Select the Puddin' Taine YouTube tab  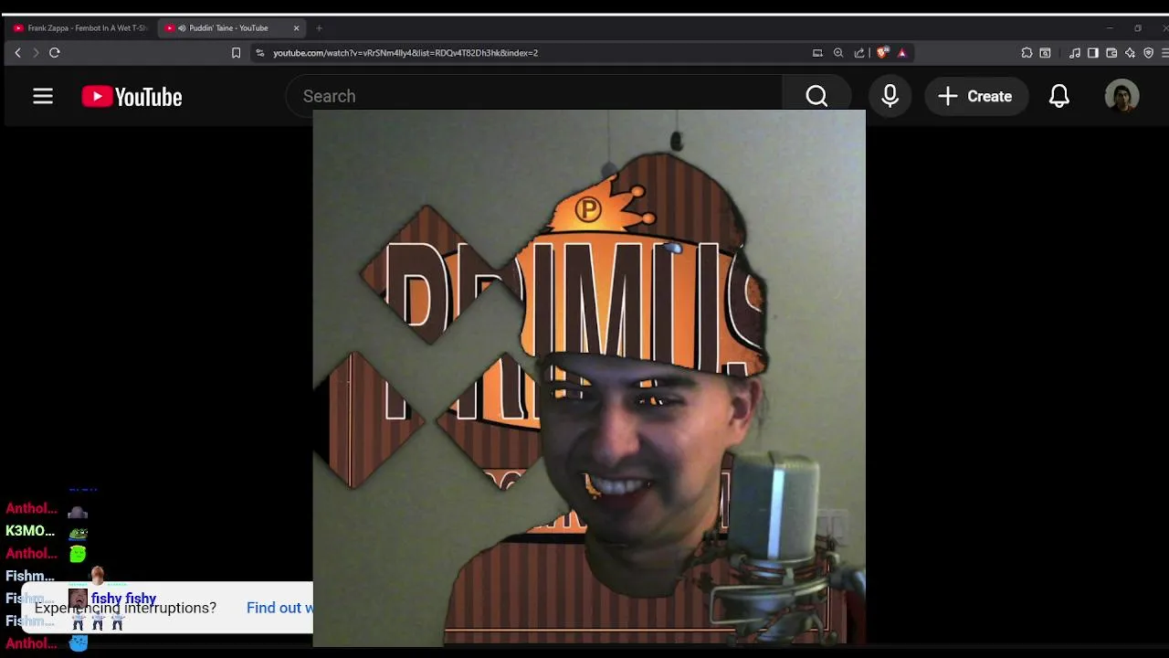(x=233, y=28)
